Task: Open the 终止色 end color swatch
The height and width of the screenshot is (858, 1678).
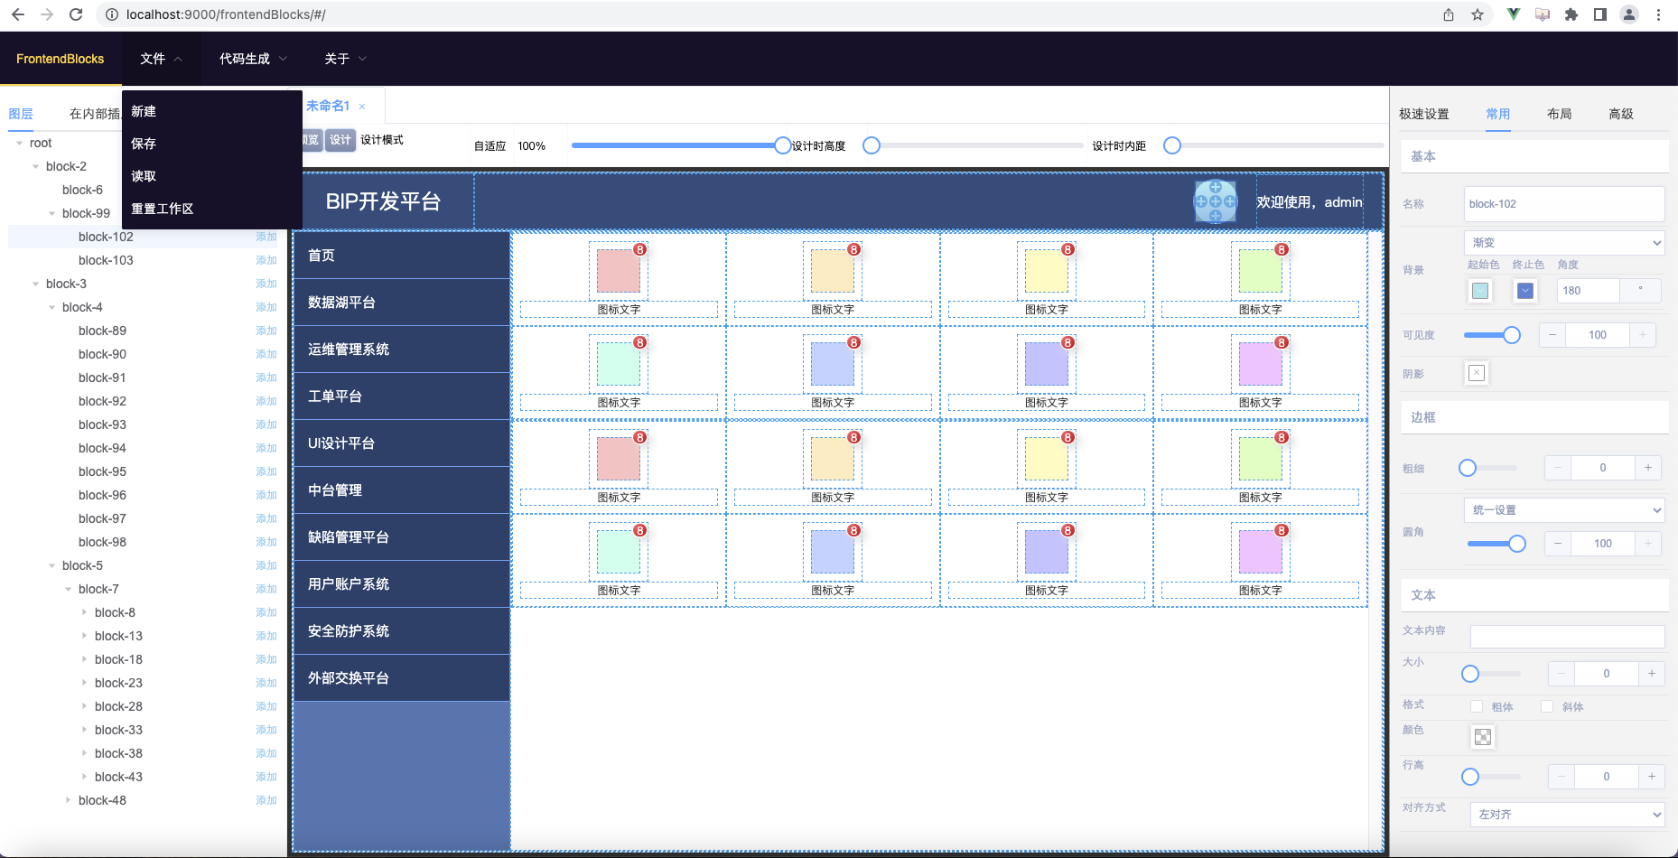Action: 1525,291
